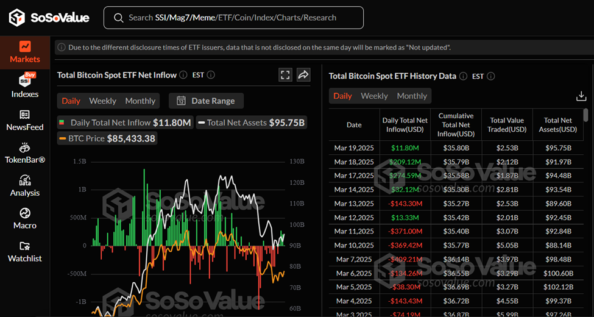Click info icon next to chart EST label

tap(211, 75)
